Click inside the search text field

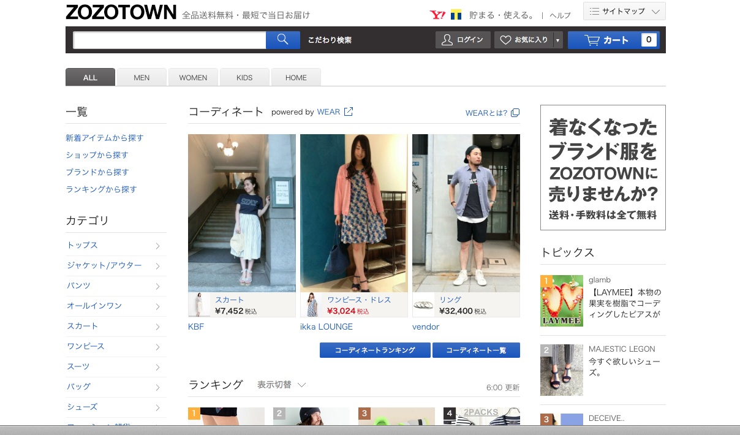pos(169,40)
